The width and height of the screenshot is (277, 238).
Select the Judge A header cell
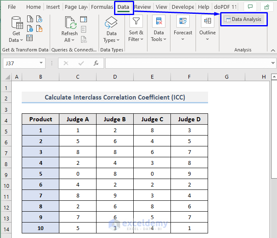(78, 119)
